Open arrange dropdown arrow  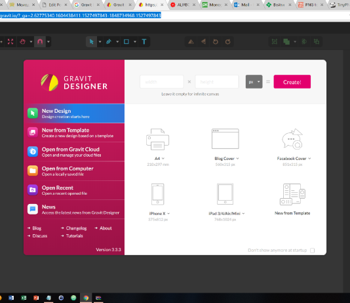(295, 42)
